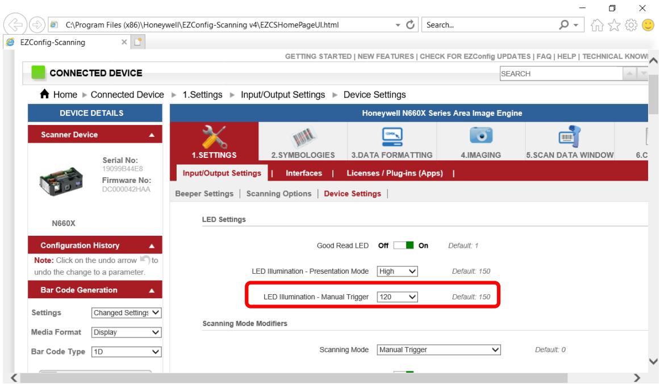
Task: Refresh the page with the reload icon
Action: pyautogui.click(x=410, y=25)
